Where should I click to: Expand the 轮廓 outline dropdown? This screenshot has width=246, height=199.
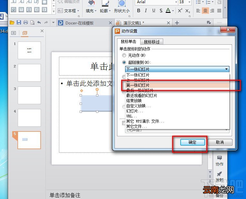[x=110, y=11]
